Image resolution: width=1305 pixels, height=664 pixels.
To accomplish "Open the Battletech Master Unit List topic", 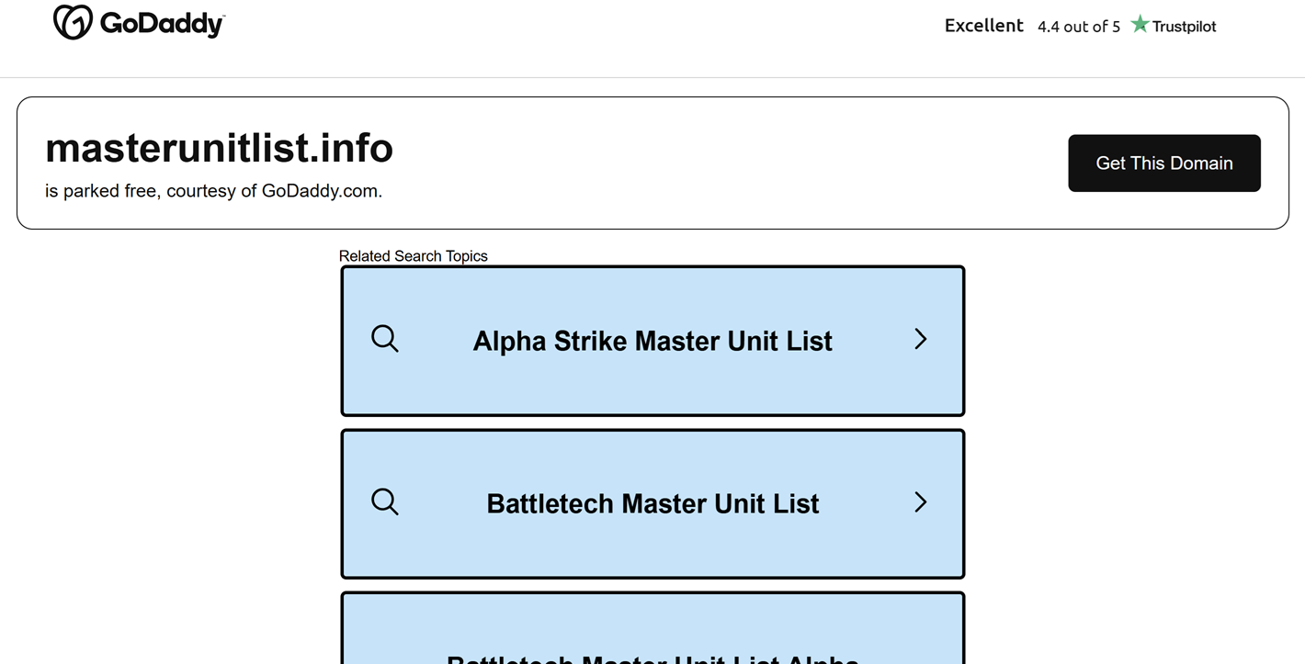I will tap(652, 503).
